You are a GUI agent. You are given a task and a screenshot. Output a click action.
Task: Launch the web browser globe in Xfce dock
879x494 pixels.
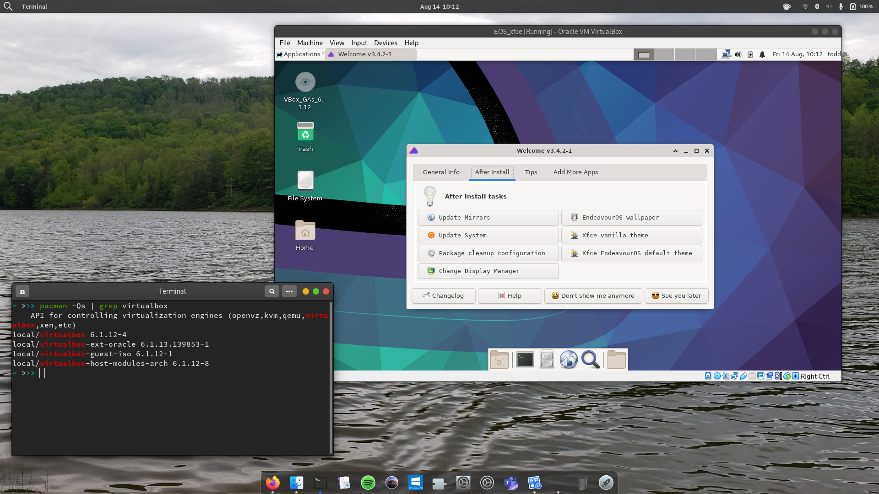tap(569, 360)
